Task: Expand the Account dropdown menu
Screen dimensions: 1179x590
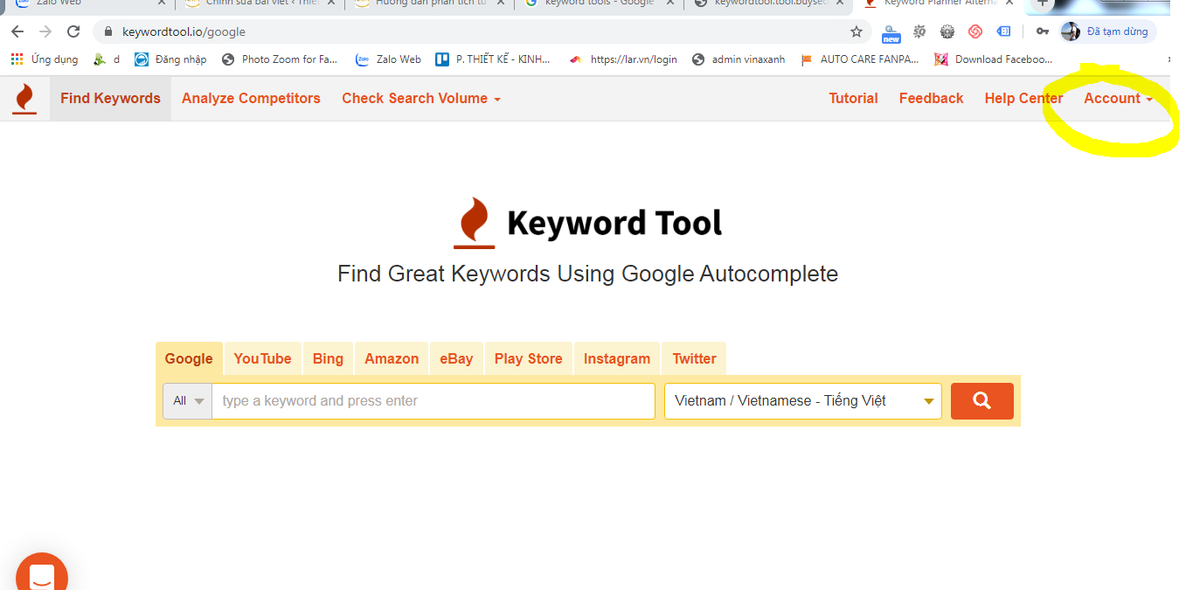Action: pyautogui.click(x=1118, y=99)
